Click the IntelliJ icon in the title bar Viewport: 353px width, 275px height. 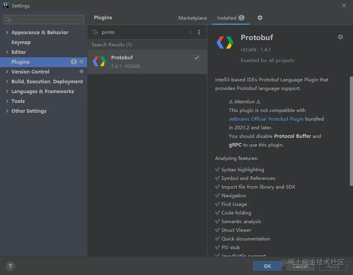pos(5,5)
